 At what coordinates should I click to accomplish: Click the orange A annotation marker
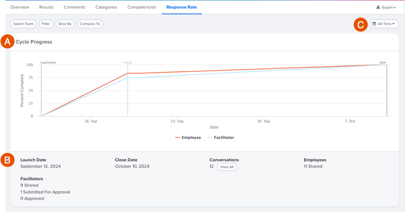(x=7, y=41)
